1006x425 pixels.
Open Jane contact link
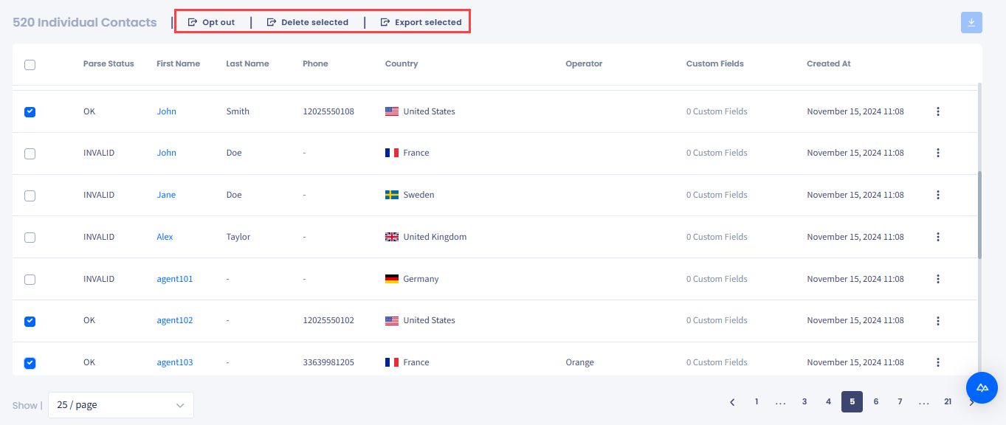click(166, 195)
